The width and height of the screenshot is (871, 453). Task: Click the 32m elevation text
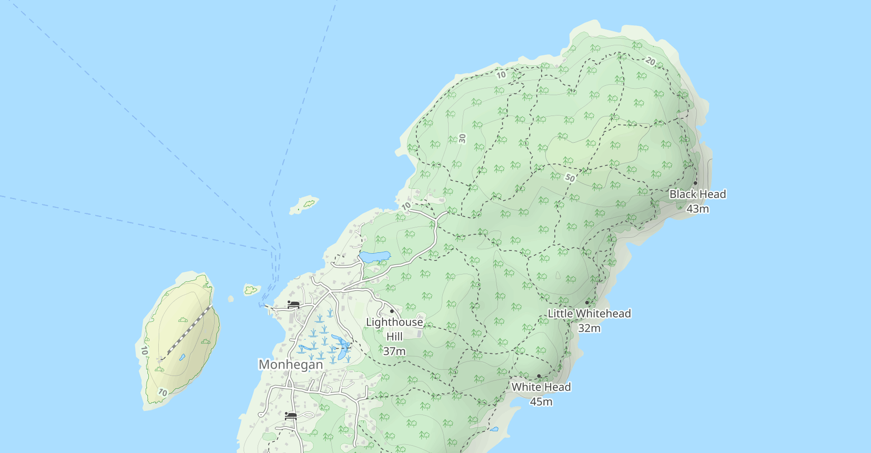coord(589,328)
